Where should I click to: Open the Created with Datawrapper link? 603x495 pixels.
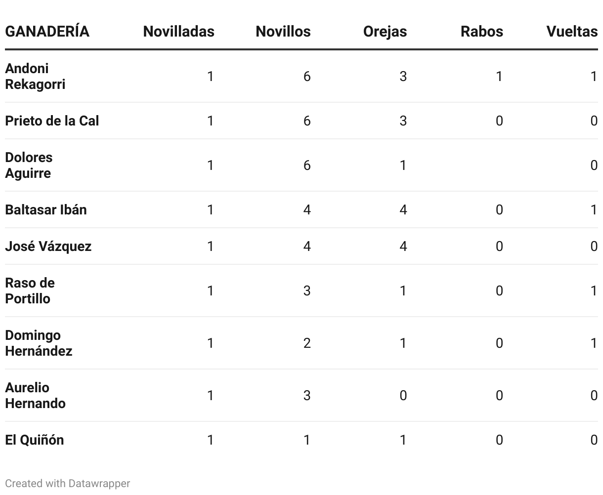click(68, 483)
